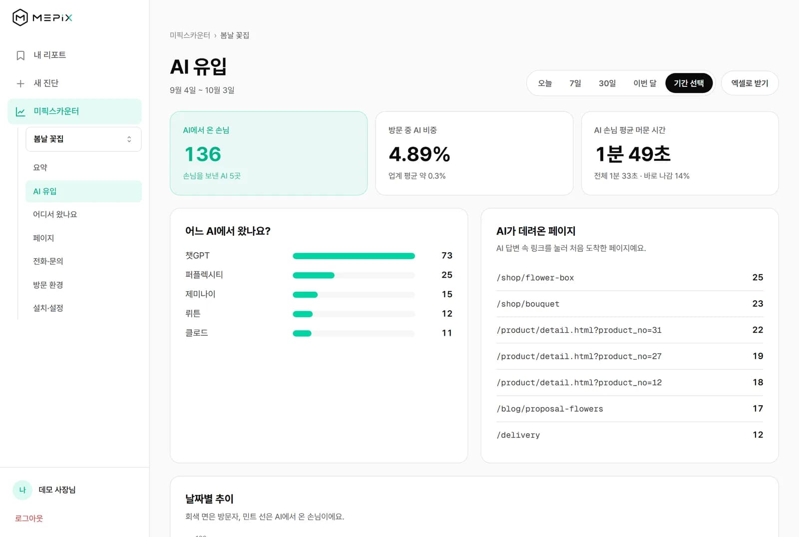The height and width of the screenshot is (537, 799).
Task: Click the MEPIX hexagon logo icon
Action: pos(20,17)
